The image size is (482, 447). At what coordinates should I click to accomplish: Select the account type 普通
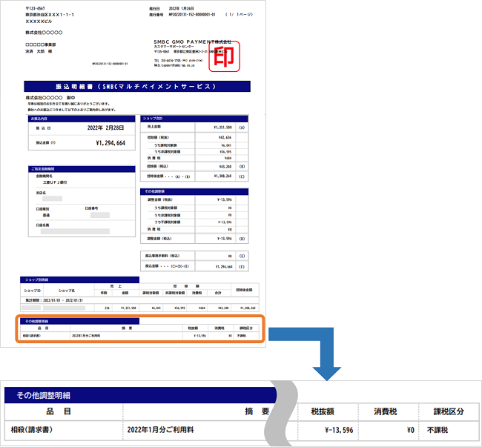[x=46, y=216]
